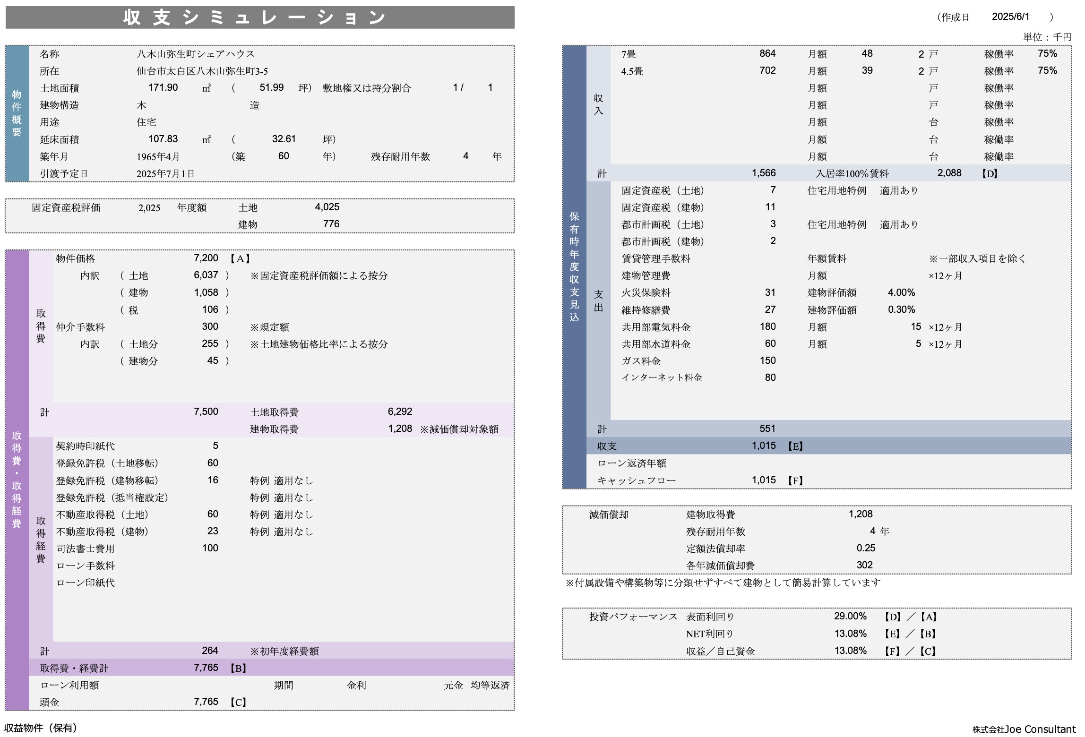The height and width of the screenshot is (737, 1085).
Task: Click ガス料金 value 150
Action: point(767,360)
